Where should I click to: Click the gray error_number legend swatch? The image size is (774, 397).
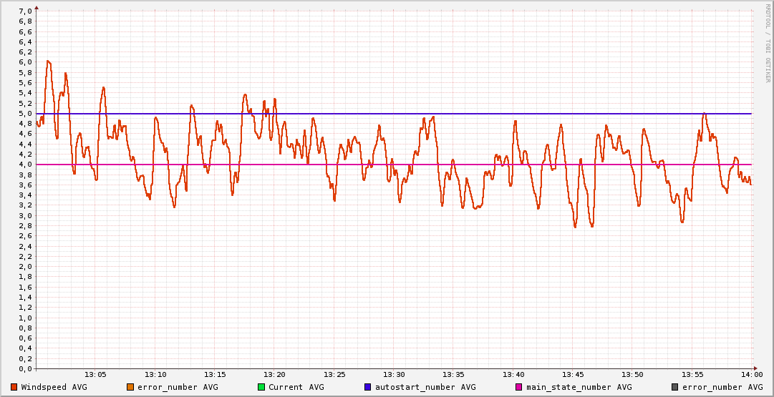click(x=674, y=387)
